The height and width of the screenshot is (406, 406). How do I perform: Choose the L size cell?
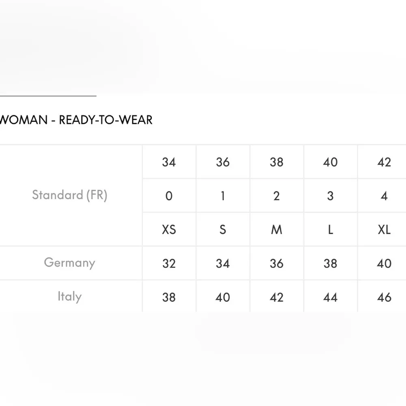click(x=330, y=230)
